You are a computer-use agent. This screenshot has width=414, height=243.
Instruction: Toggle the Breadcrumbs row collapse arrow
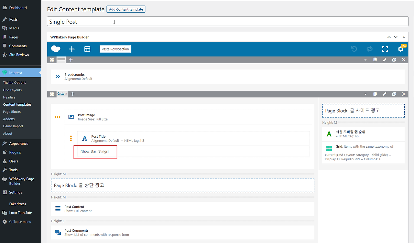(x=365, y=60)
